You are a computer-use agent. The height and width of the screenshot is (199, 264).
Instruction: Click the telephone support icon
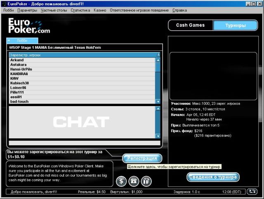pyautogui.click(x=134, y=181)
